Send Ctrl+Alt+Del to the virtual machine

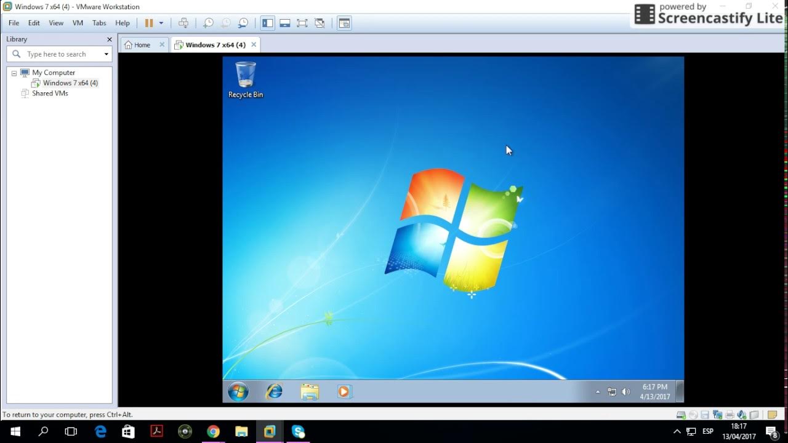click(x=183, y=23)
